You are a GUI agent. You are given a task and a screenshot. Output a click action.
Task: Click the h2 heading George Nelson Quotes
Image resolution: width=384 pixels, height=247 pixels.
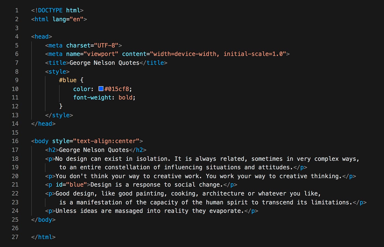(x=94, y=150)
